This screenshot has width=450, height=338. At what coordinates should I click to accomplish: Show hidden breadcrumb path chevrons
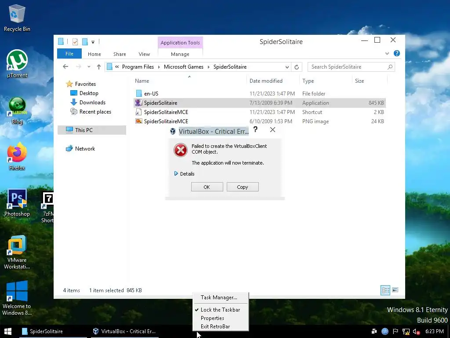(117, 67)
